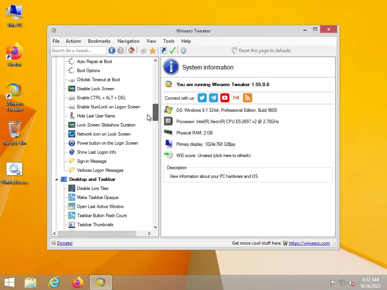Click the tree scroll down arrow

tap(155, 227)
